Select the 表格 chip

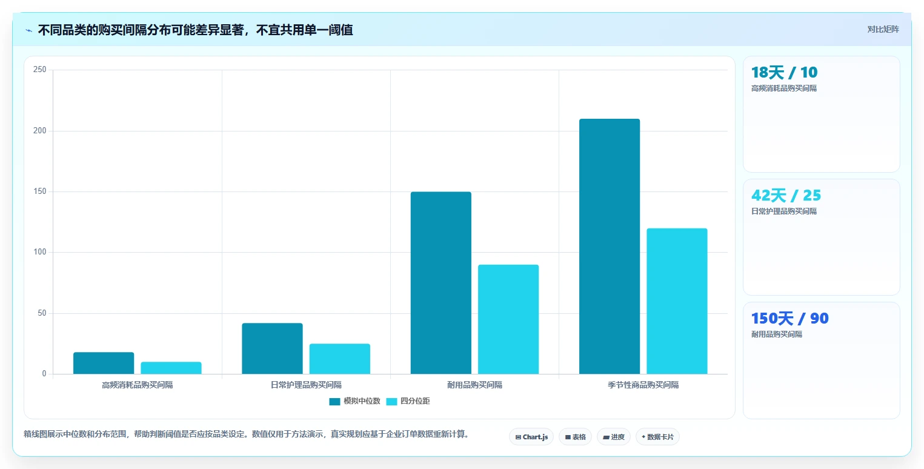[x=575, y=437]
